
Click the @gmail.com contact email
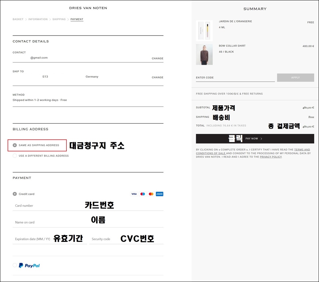39,58
